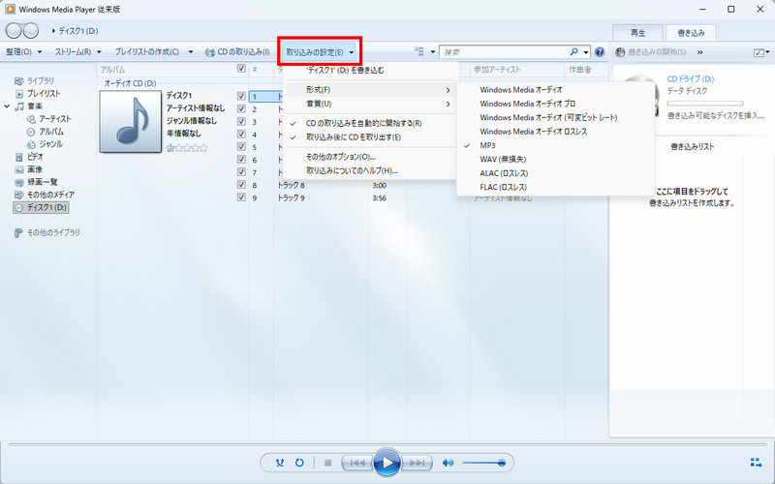The image size is (775, 484).
Task: Uncheck track 4 checkbox
Action: pos(241,134)
